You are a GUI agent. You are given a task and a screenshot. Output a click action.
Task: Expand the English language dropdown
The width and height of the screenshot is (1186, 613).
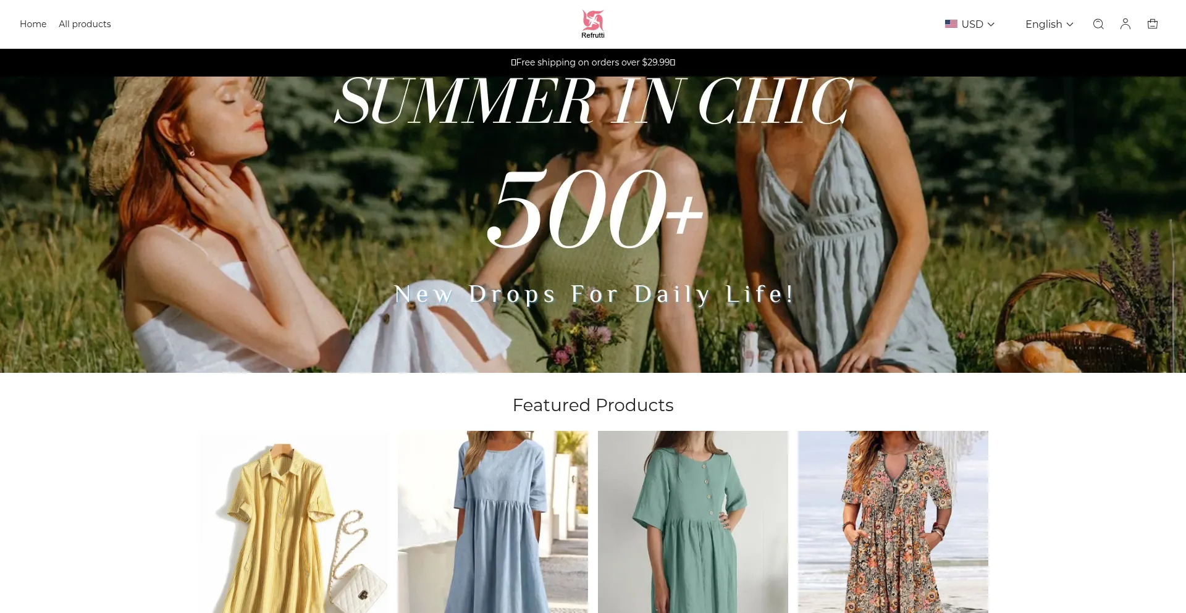(x=1049, y=24)
